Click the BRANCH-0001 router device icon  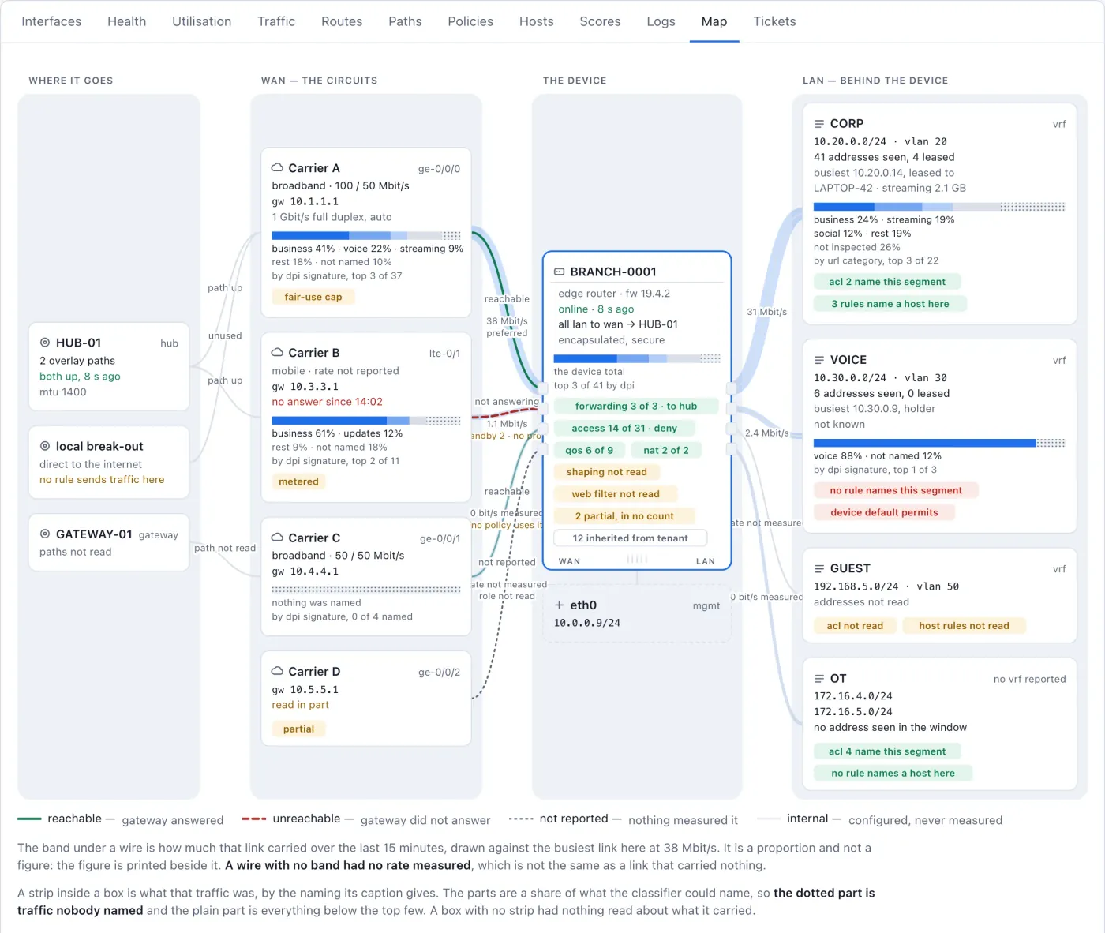[560, 272]
